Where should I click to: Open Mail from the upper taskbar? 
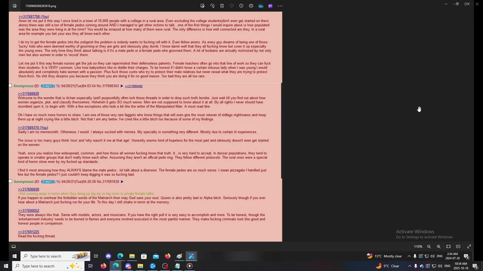coord(156,256)
